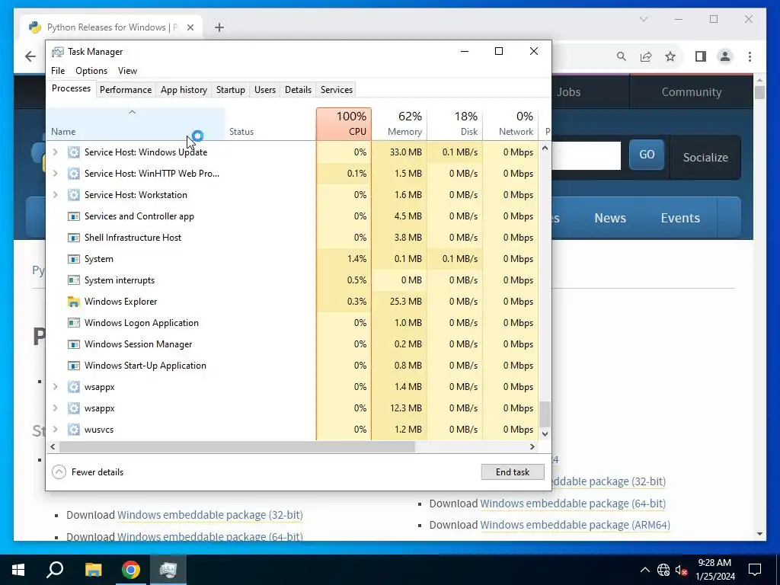The height and width of the screenshot is (585, 780).
Task: Close the Python Releases tab
Action: click(190, 27)
